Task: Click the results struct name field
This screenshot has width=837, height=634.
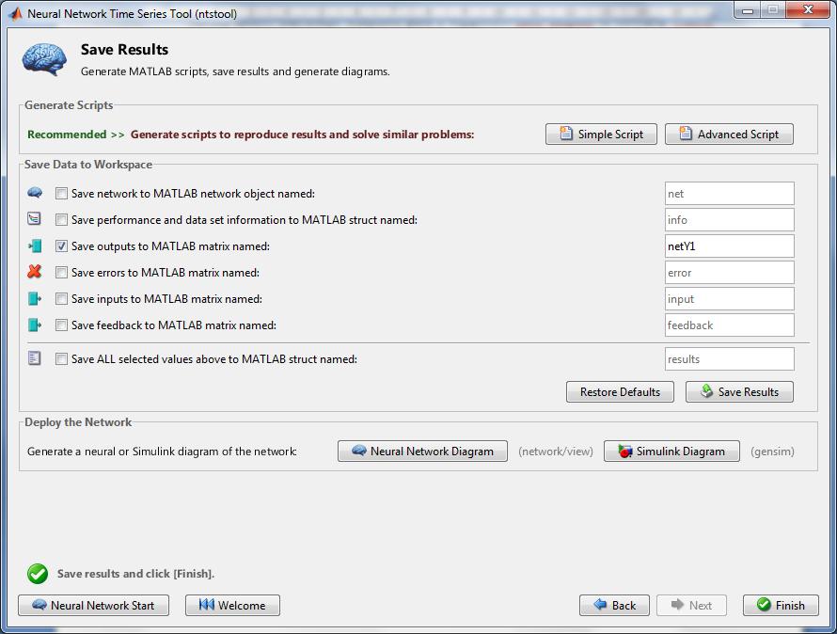Action: (729, 359)
